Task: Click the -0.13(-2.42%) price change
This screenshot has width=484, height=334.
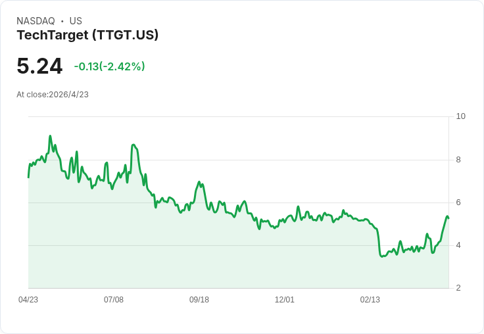Action: tap(109, 66)
